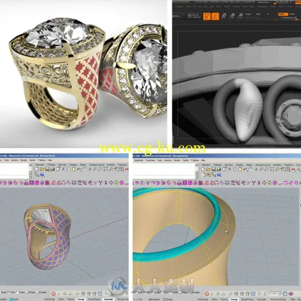301x301 pixels.
Task: Click command history scroll-up arrow in left Rhino
Action: click(30, 165)
